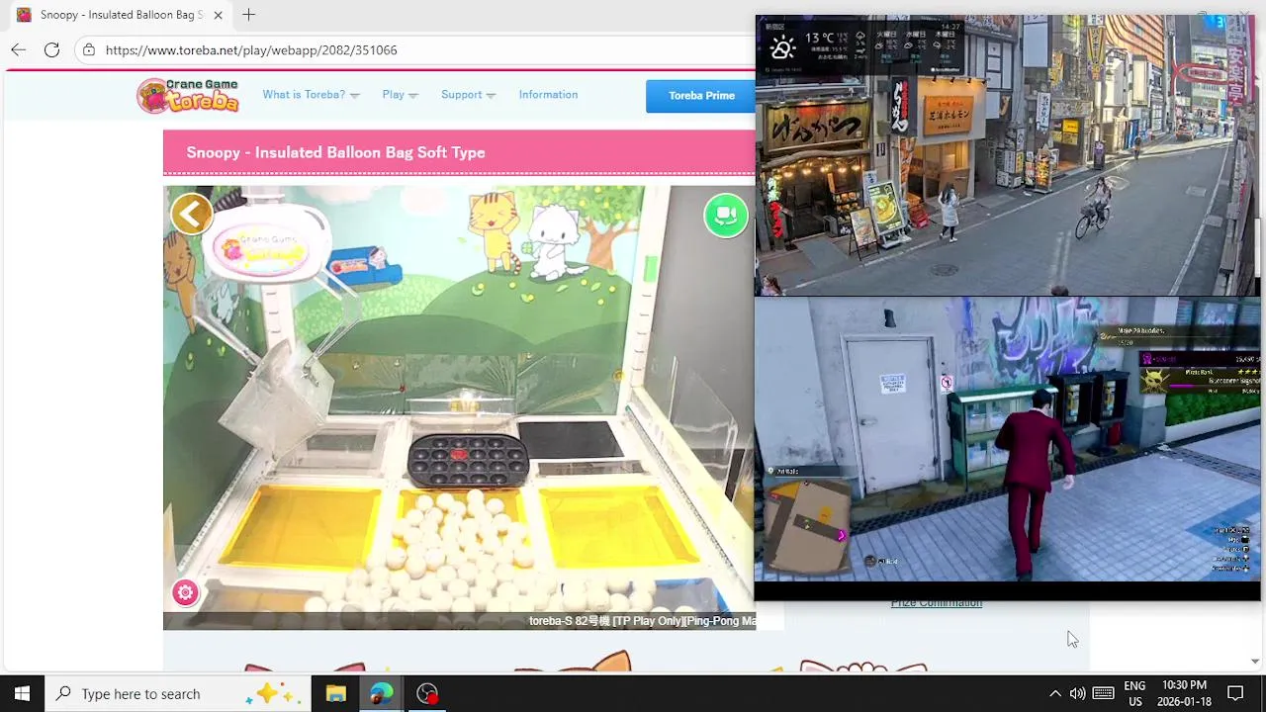This screenshot has width=1266, height=712.
Task: Click the touch keyboard tray icon
Action: (1104, 693)
